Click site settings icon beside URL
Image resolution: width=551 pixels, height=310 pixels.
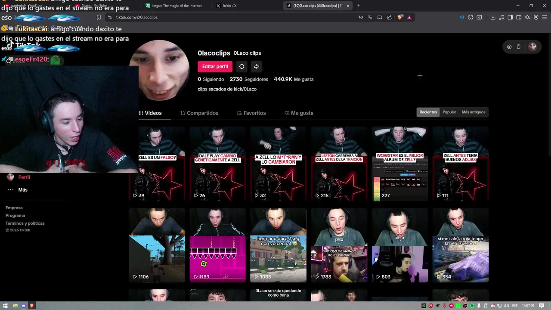(x=110, y=17)
